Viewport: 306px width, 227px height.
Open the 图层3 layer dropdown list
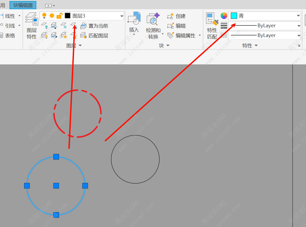pyautogui.click(x=122, y=16)
